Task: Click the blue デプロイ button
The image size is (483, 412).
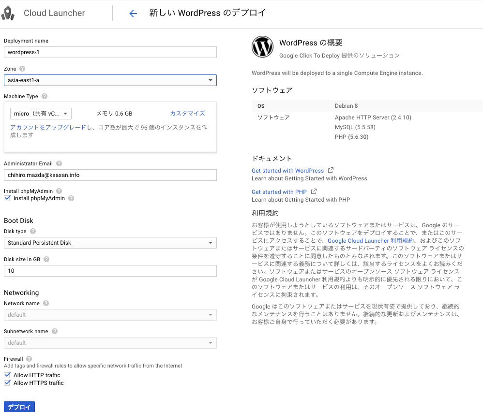Action: click(19, 407)
